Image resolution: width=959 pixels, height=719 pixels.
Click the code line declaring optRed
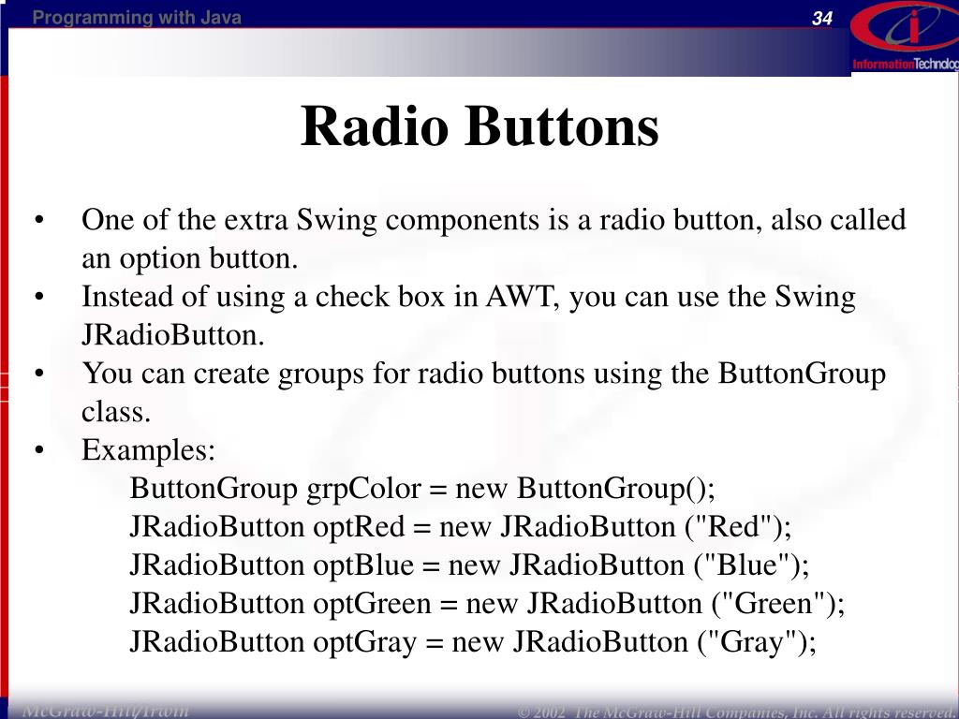pyautogui.click(x=461, y=527)
